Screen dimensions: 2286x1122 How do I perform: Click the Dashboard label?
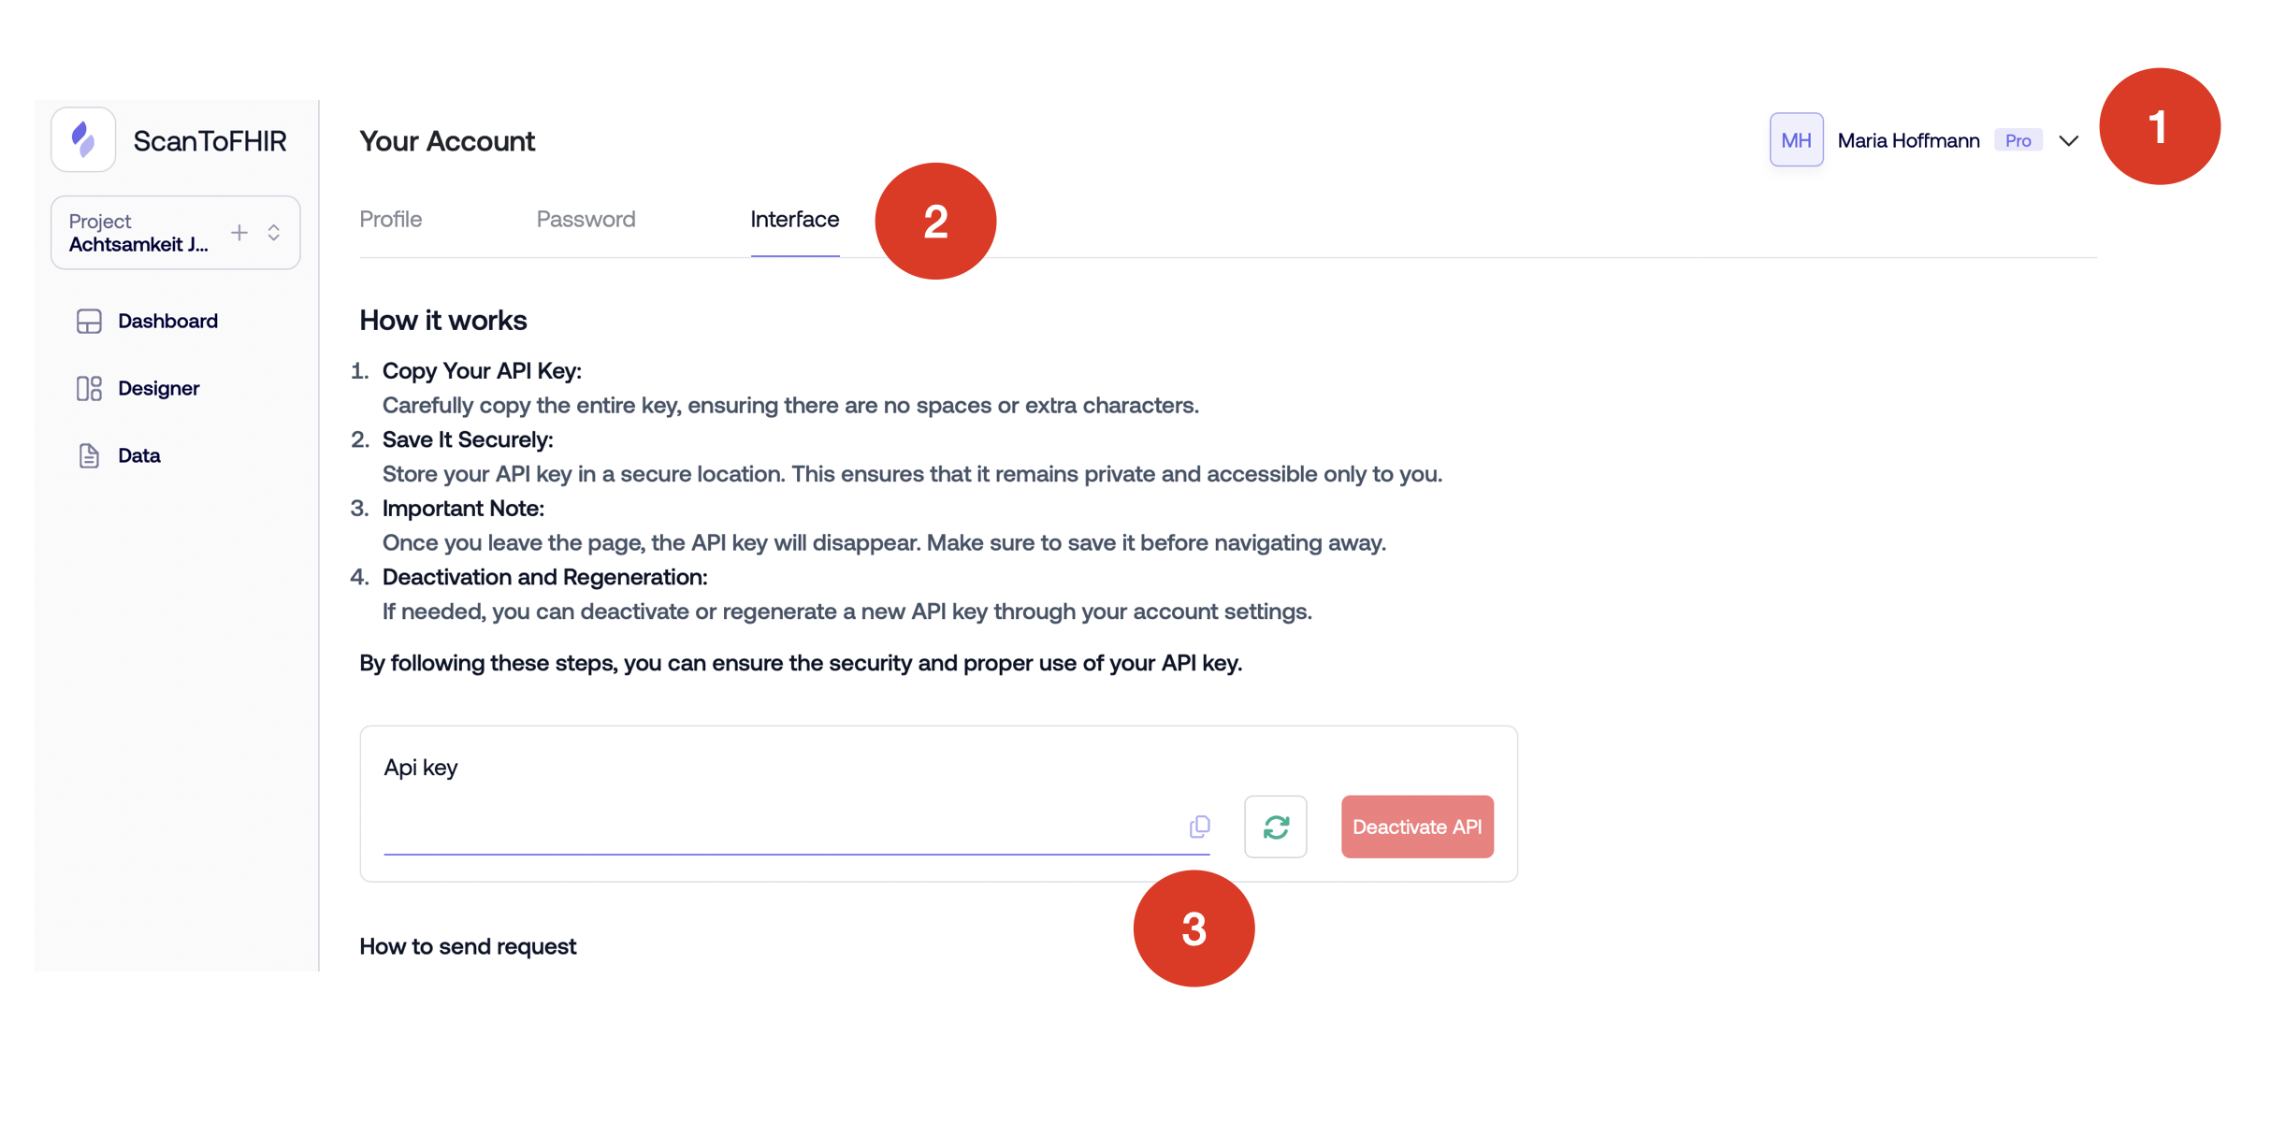click(x=167, y=321)
